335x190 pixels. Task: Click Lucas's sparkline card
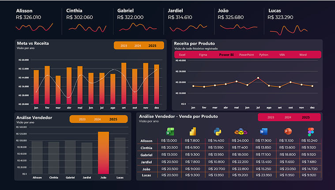(289, 30)
